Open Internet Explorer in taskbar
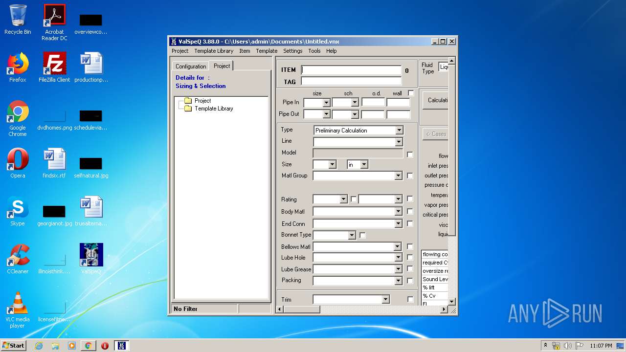This screenshot has height=352, width=626. click(x=39, y=346)
